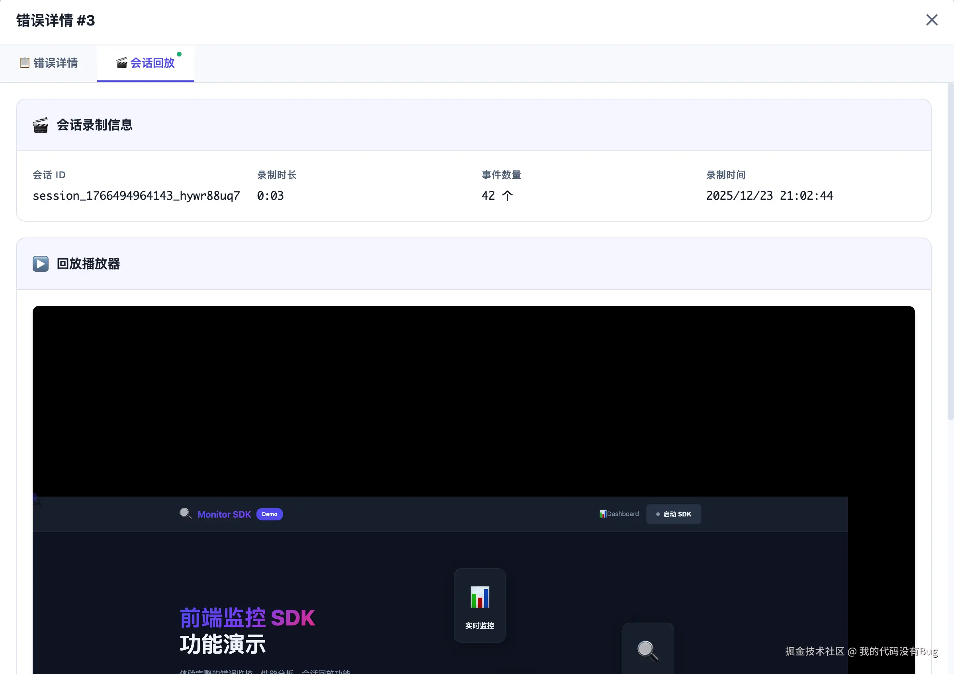Click the Monitor SDK brand link
The height and width of the screenshot is (674, 954).
click(x=224, y=514)
